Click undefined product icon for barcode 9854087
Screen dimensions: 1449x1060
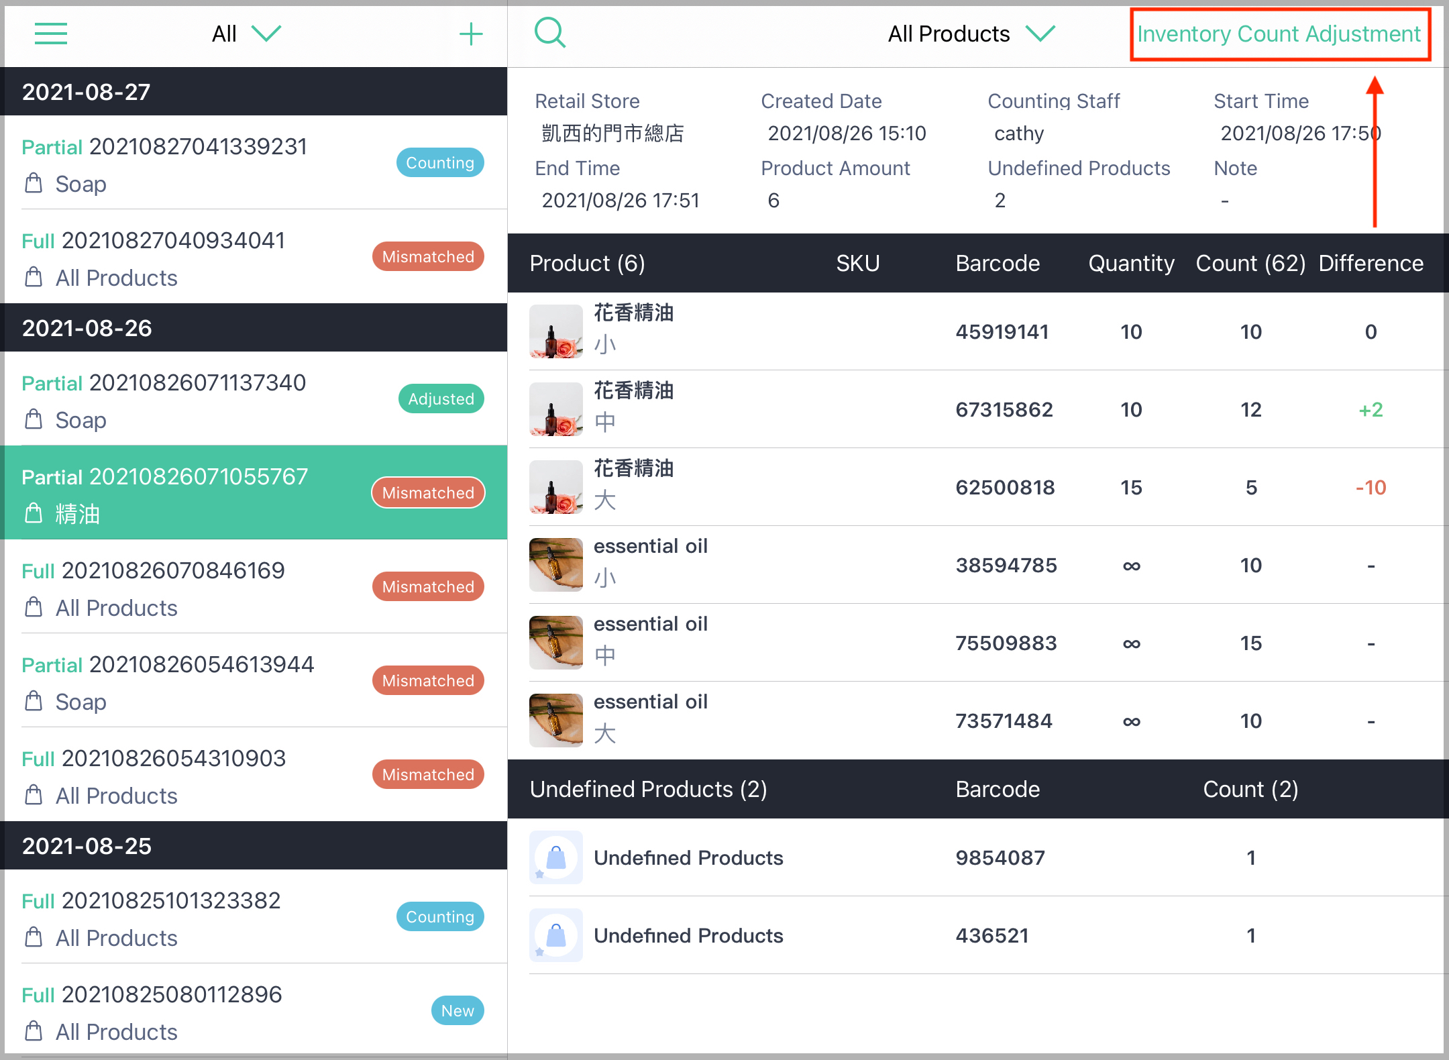556,857
